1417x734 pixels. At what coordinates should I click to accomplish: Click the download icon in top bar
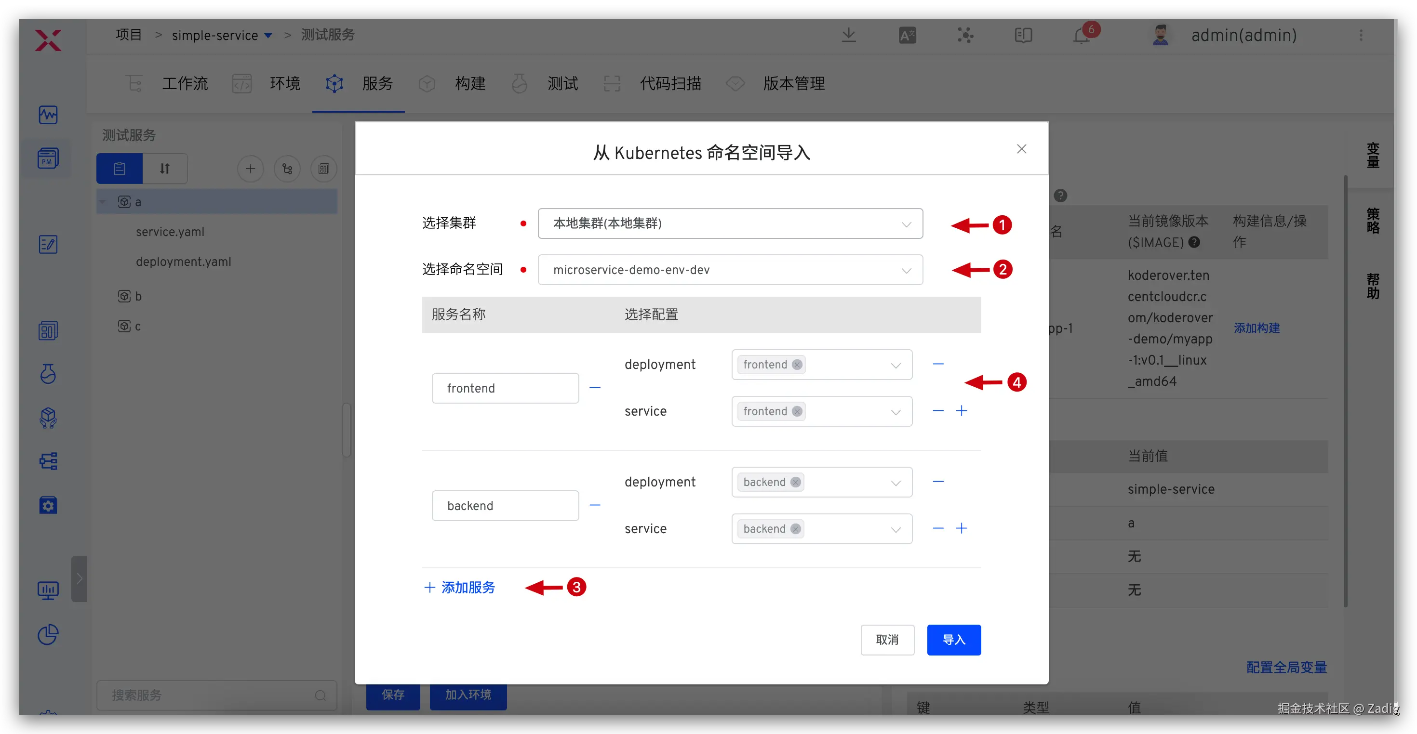(x=849, y=35)
